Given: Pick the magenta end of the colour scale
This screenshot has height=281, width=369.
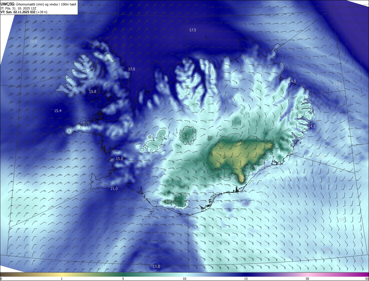Looking at the screenshot, I should 360,275.
